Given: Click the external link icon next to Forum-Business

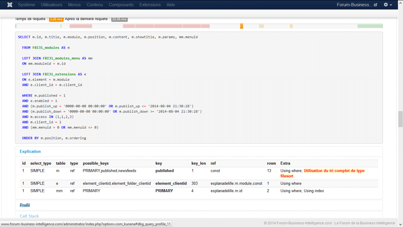Looking at the screenshot, I should (375, 5).
